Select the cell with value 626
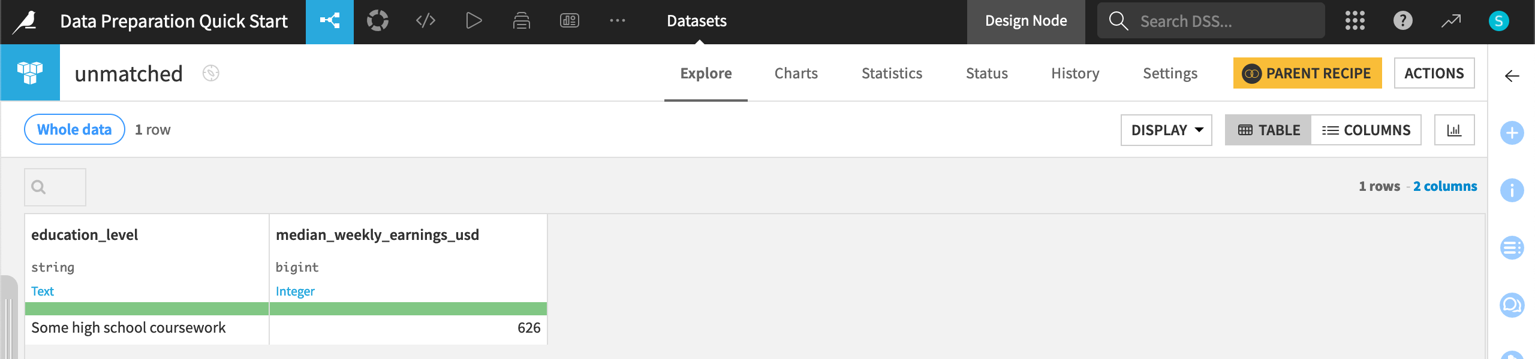The width and height of the screenshot is (1535, 359). click(x=408, y=328)
